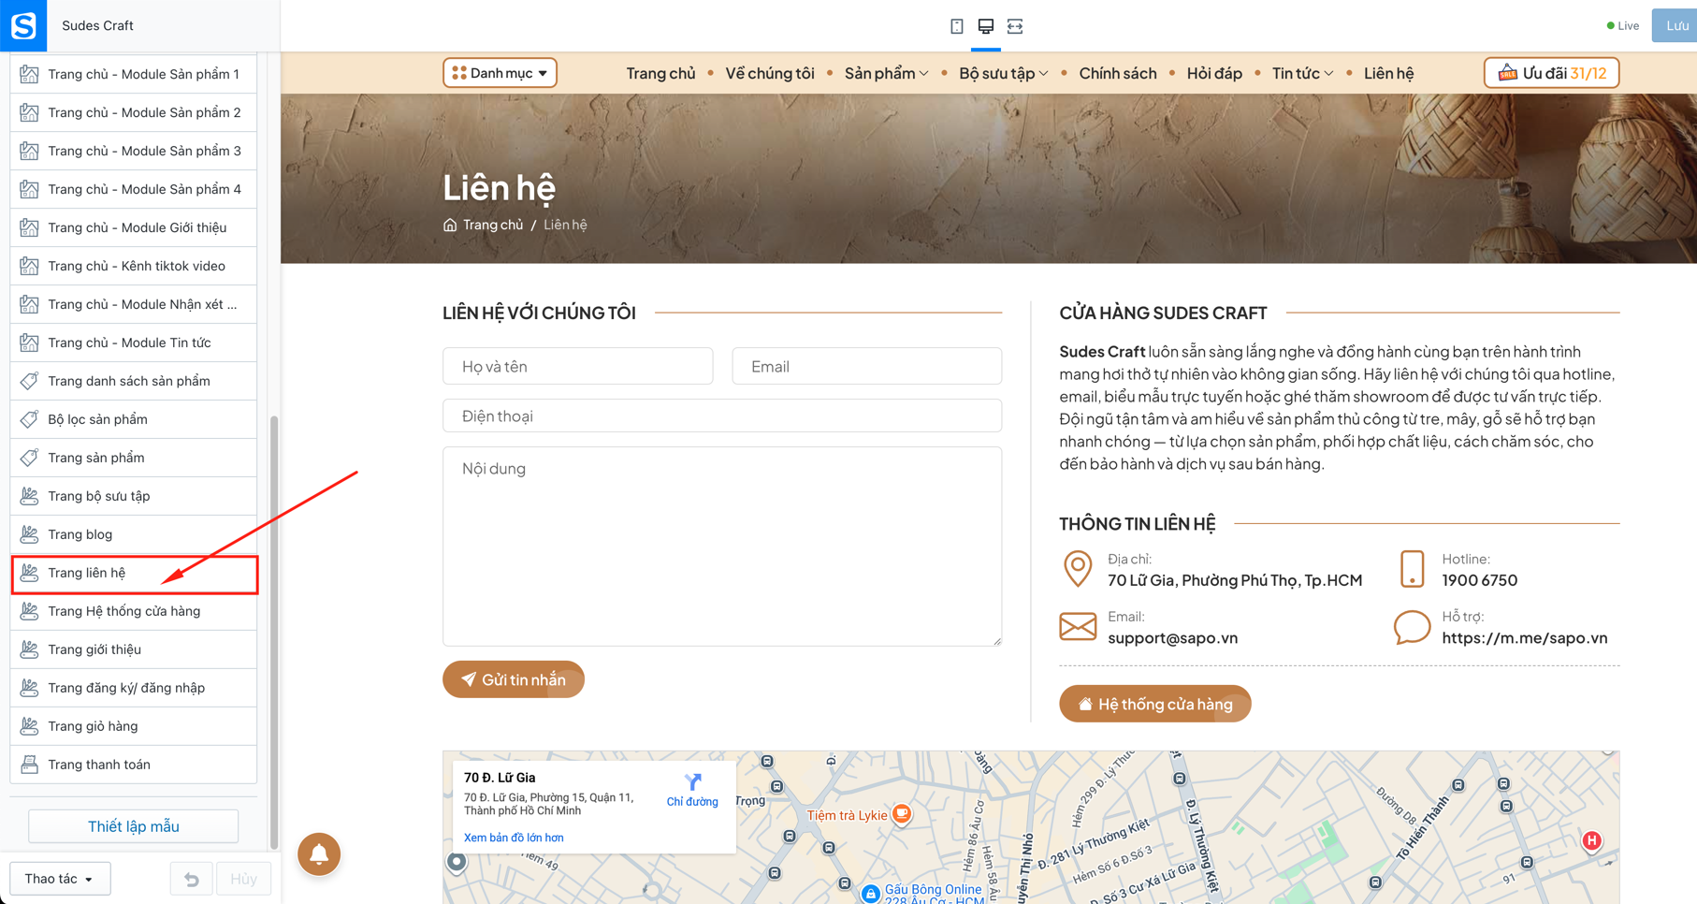Select the desktop preview icon
Screen dimensions: 1697x904
click(985, 26)
